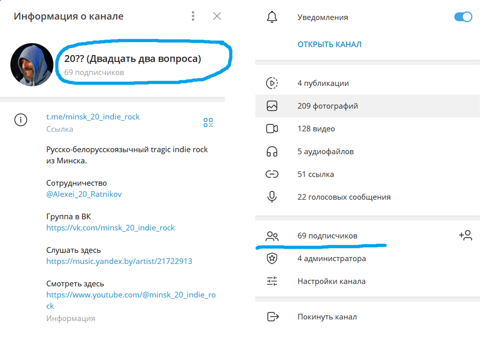View the 209 фотографий gallery icon
The width and height of the screenshot is (489, 339).
[x=272, y=106]
